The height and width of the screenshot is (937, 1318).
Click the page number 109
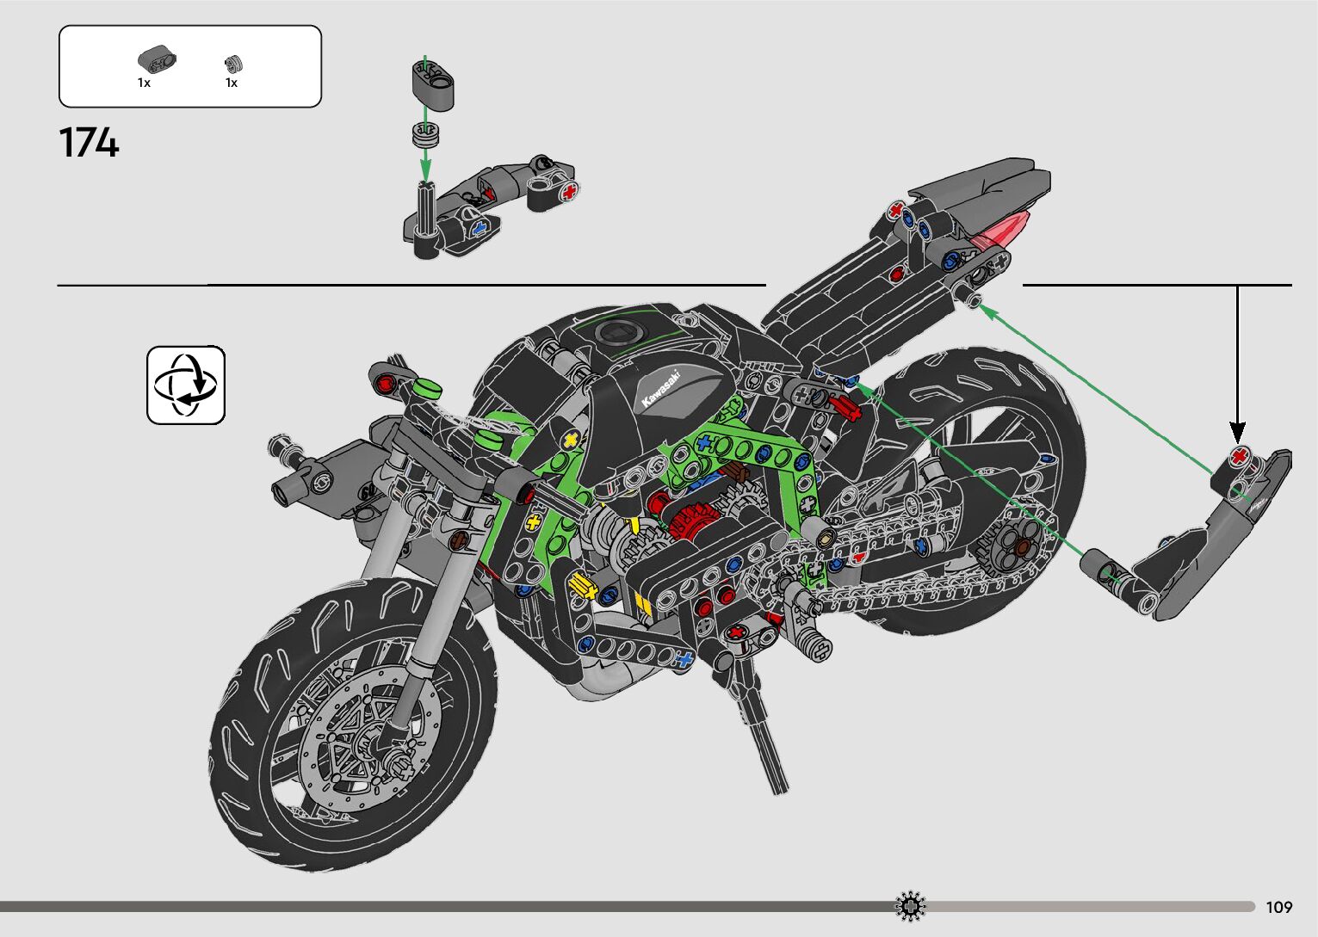click(1279, 907)
